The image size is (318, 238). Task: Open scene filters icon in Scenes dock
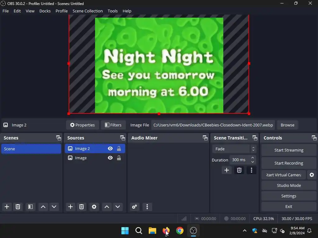click(30, 207)
